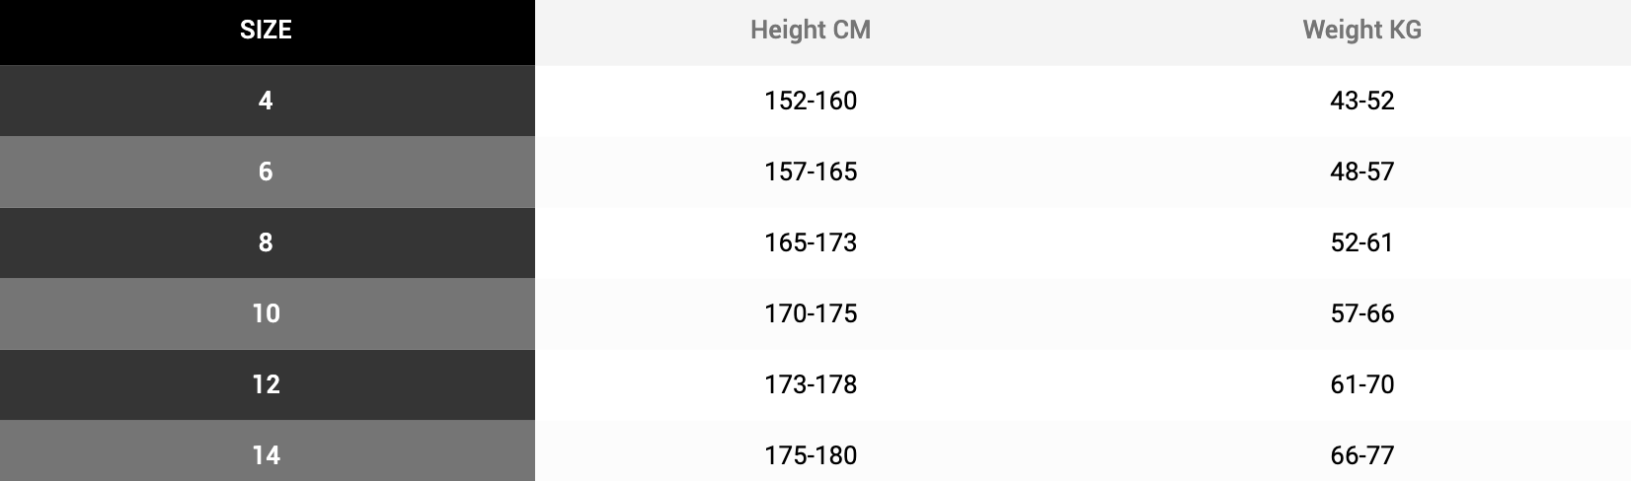Select the size 8 row label

pos(266,242)
